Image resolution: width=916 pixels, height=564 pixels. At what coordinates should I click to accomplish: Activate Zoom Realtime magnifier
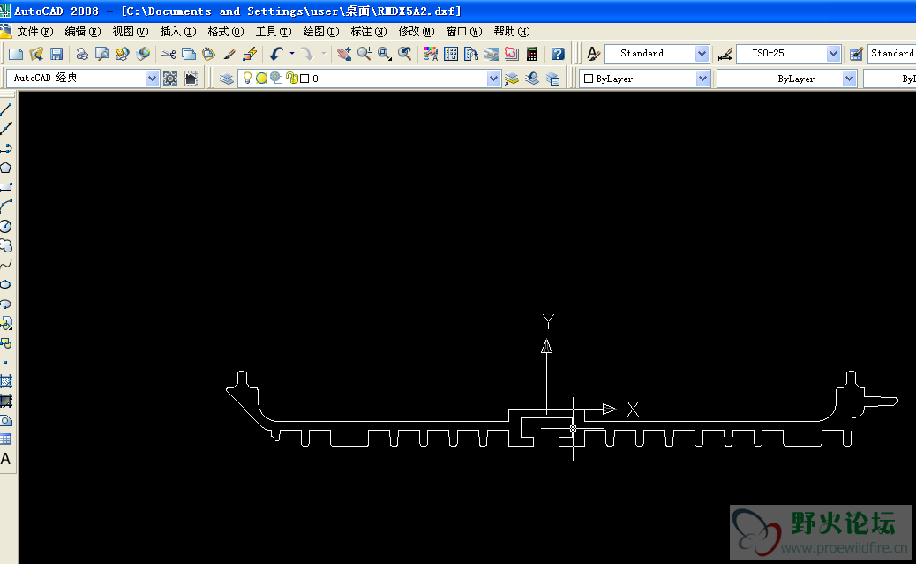(x=364, y=55)
